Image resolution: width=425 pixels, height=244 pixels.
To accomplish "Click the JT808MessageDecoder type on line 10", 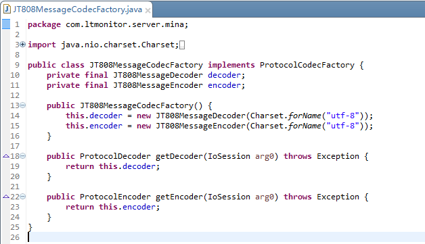I will 158,75.
